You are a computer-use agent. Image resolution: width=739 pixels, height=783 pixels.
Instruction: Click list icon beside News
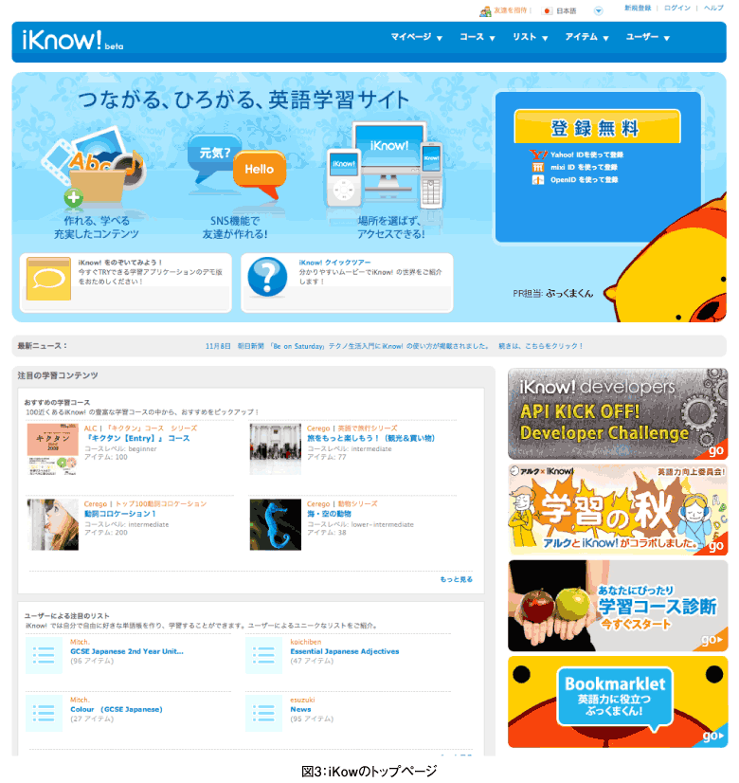(263, 713)
